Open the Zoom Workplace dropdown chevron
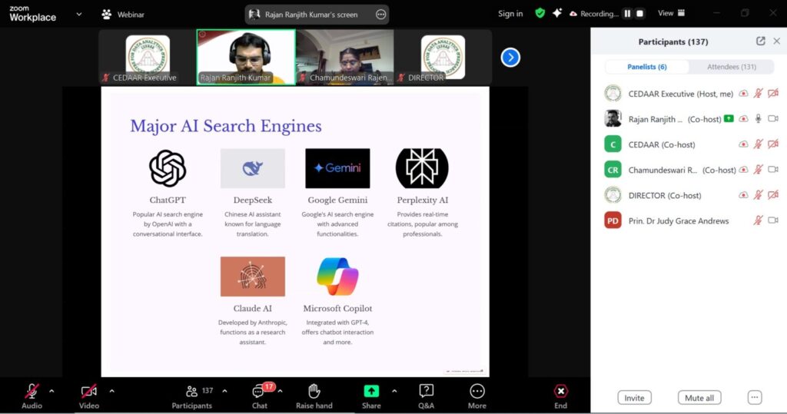Viewport: 787px width, 414px height. click(78, 14)
